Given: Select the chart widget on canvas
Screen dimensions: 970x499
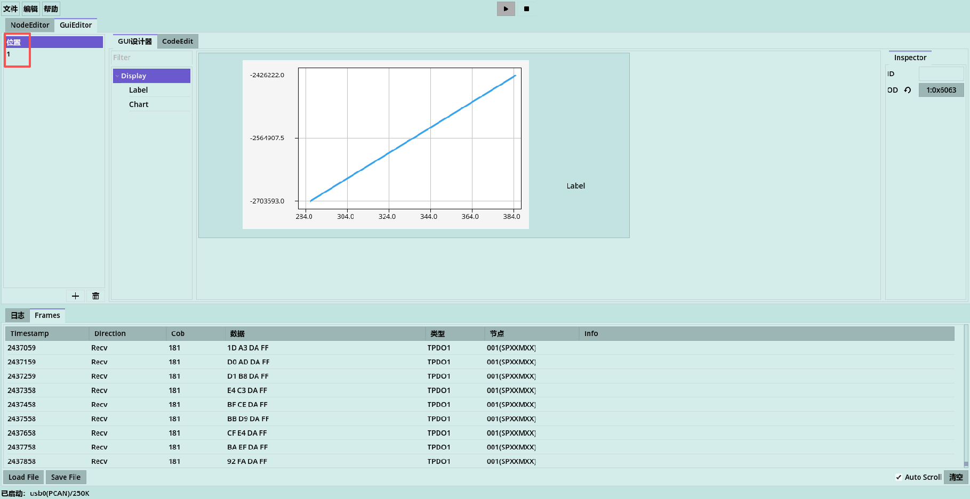Looking at the screenshot, I should click(x=386, y=144).
